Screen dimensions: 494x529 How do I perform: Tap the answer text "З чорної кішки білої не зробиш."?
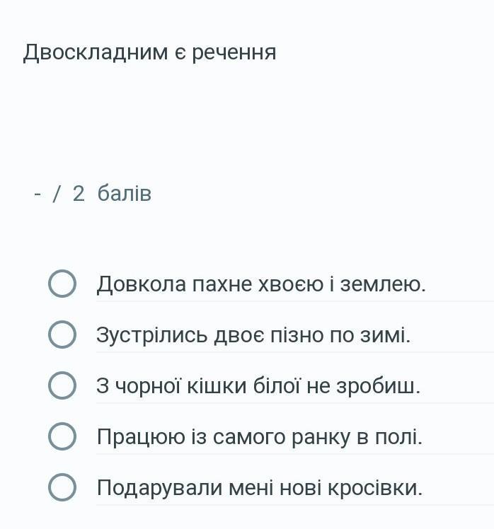click(x=258, y=387)
